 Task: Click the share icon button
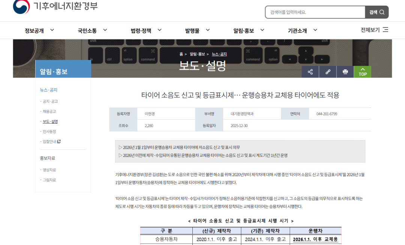(310, 72)
